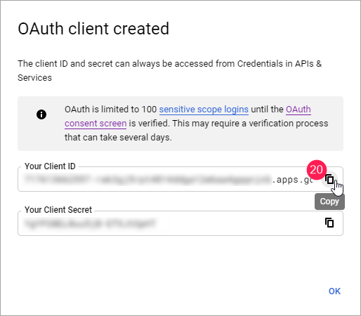The image size is (361, 316).
Task: Click inside the Your Client ID field
Action: coord(180,179)
